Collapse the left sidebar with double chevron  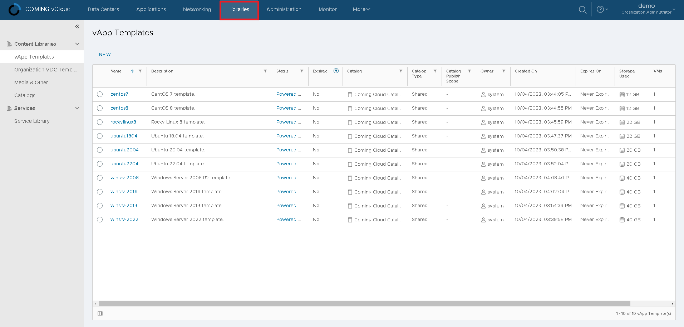click(x=77, y=26)
